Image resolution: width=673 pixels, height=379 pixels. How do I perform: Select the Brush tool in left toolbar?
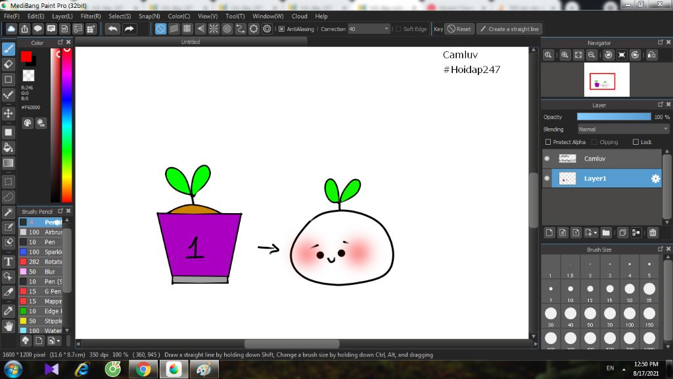point(8,49)
